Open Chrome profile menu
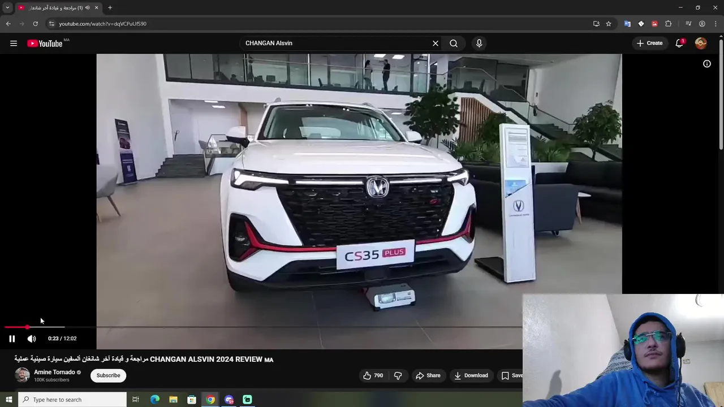724x407 pixels. click(x=702, y=24)
